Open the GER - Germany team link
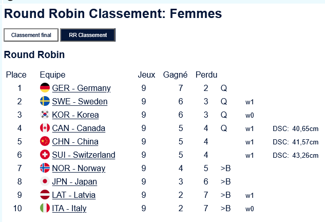This screenshot has width=325, height=222. pos(81,88)
